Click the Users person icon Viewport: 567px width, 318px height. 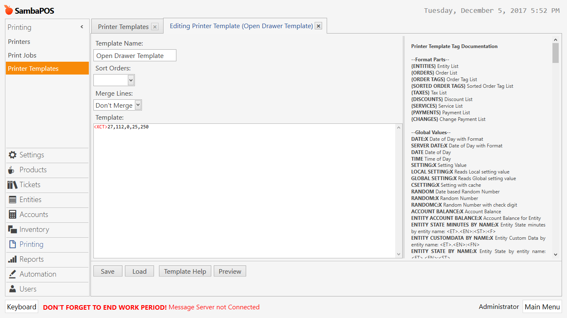(12, 289)
